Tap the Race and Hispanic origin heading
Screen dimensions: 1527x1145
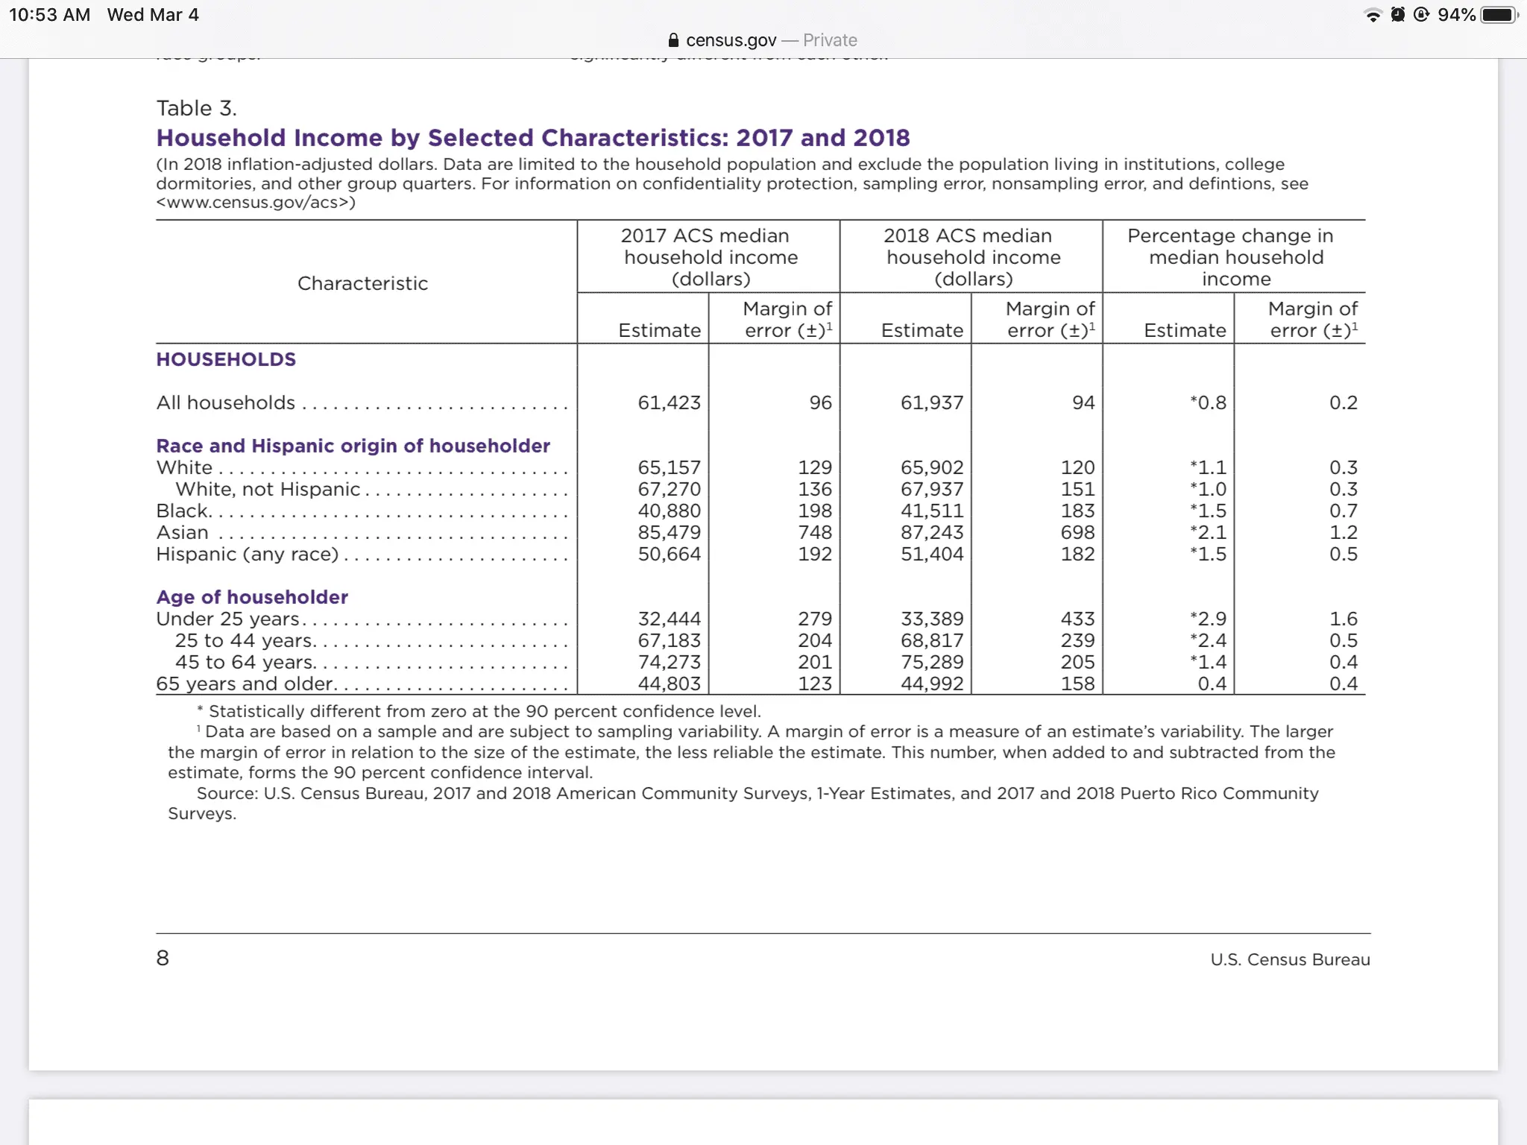pyautogui.click(x=353, y=446)
